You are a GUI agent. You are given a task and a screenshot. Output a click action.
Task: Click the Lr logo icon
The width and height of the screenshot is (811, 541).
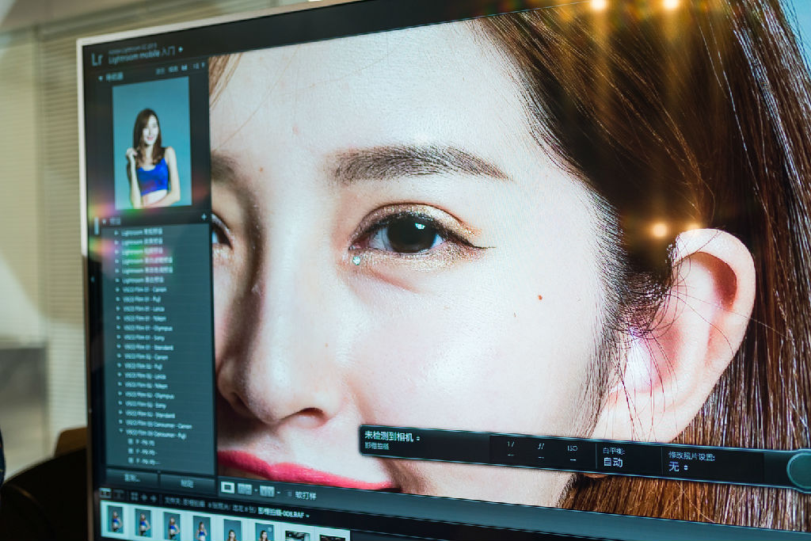tap(97, 59)
